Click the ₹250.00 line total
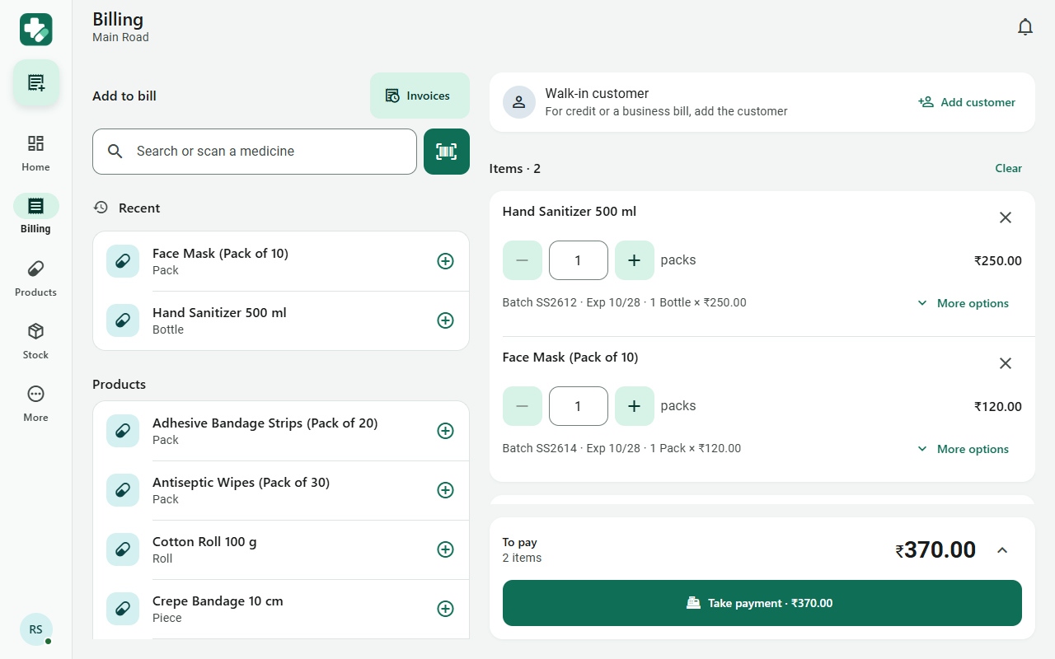The height and width of the screenshot is (659, 1055). [x=998, y=261]
